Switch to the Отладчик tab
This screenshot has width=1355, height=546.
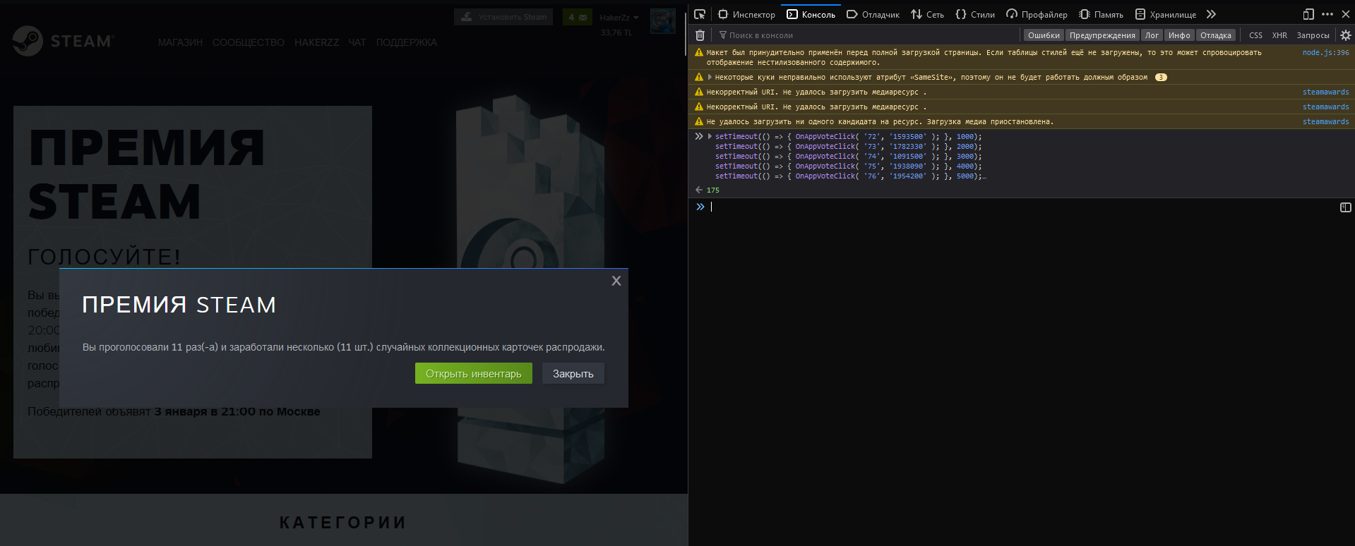tap(873, 14)
